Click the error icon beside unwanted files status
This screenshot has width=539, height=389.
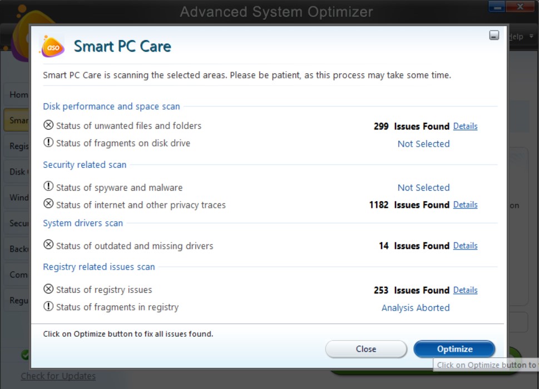48,126
